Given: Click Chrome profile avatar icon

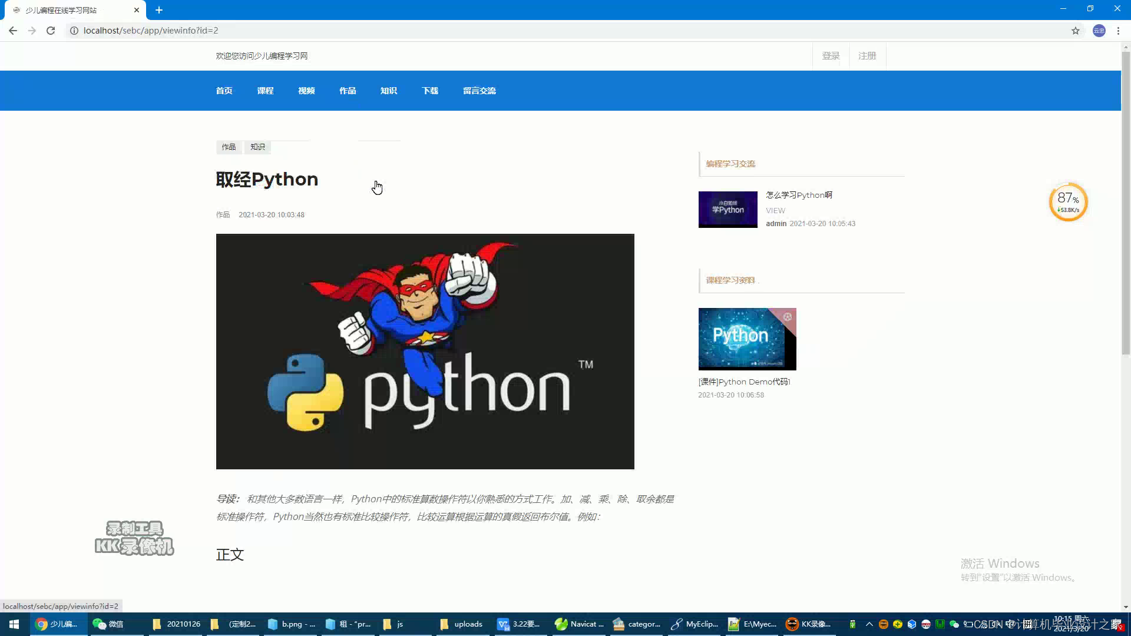Looking at the screenshot, I should point(1099,31).
